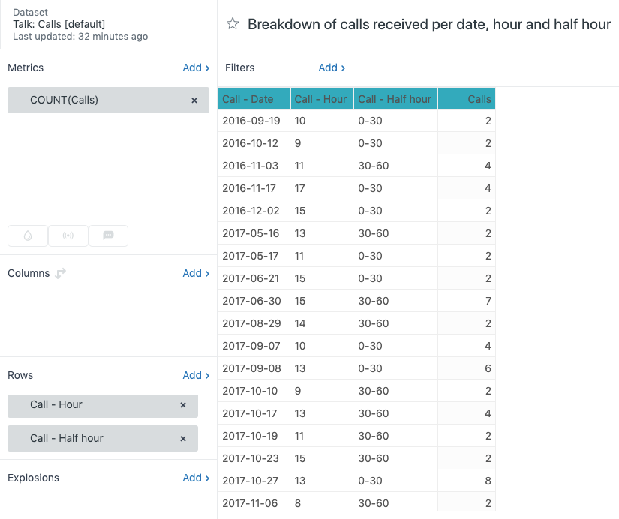Swap columns and rows with arrows icon
This screenshot has width=619, height=519.
click(x=61, y=274)
